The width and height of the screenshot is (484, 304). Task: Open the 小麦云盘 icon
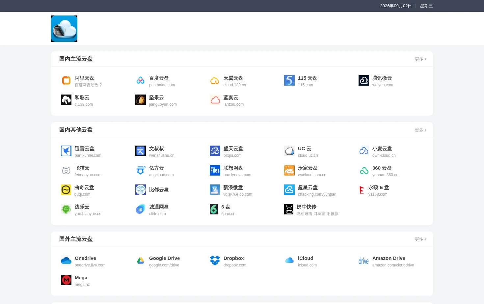364,151
